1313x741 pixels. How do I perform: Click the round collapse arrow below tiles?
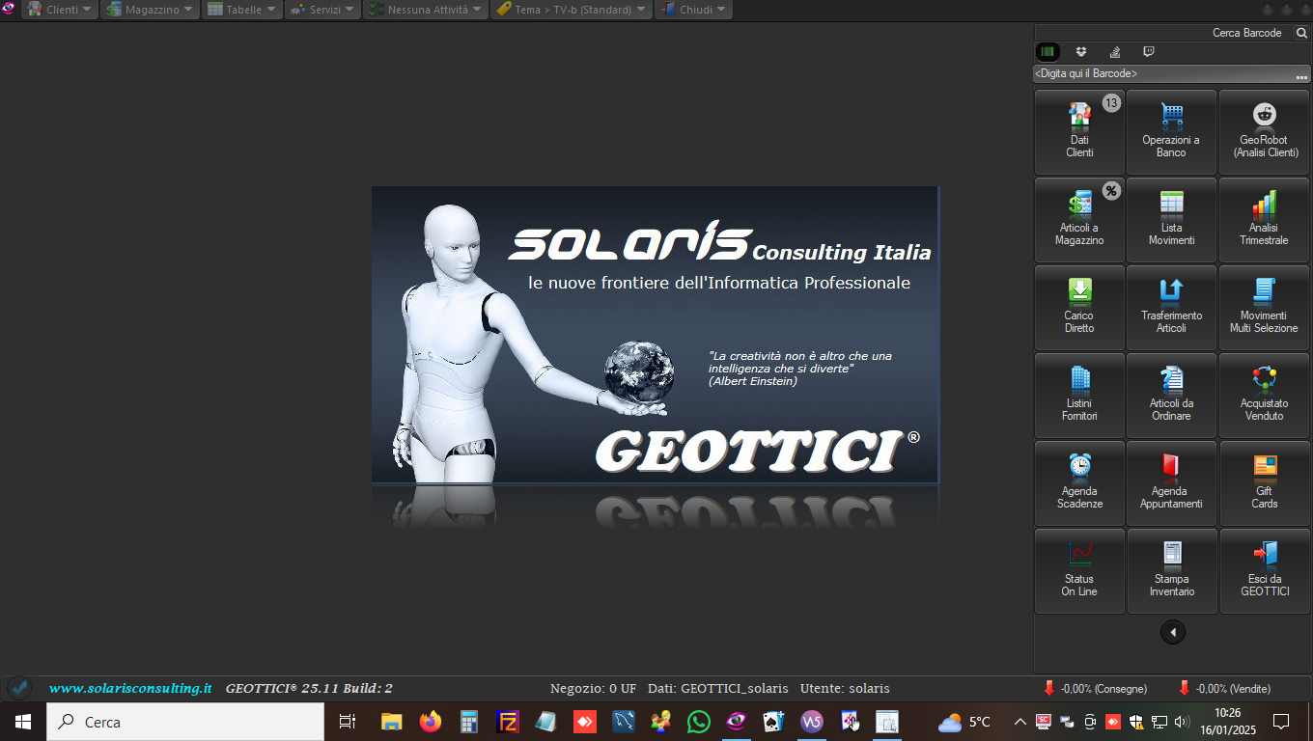point(1173,632)
